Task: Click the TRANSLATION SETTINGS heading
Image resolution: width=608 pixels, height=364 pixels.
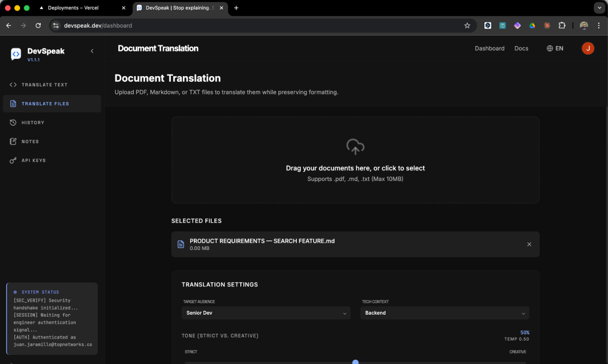Action: click(x=220, y=284)
